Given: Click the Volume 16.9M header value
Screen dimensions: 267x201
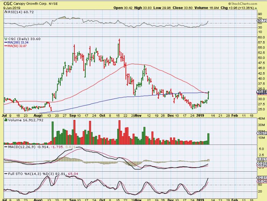Looking at the screenshot, I should [x=207, y=8].
